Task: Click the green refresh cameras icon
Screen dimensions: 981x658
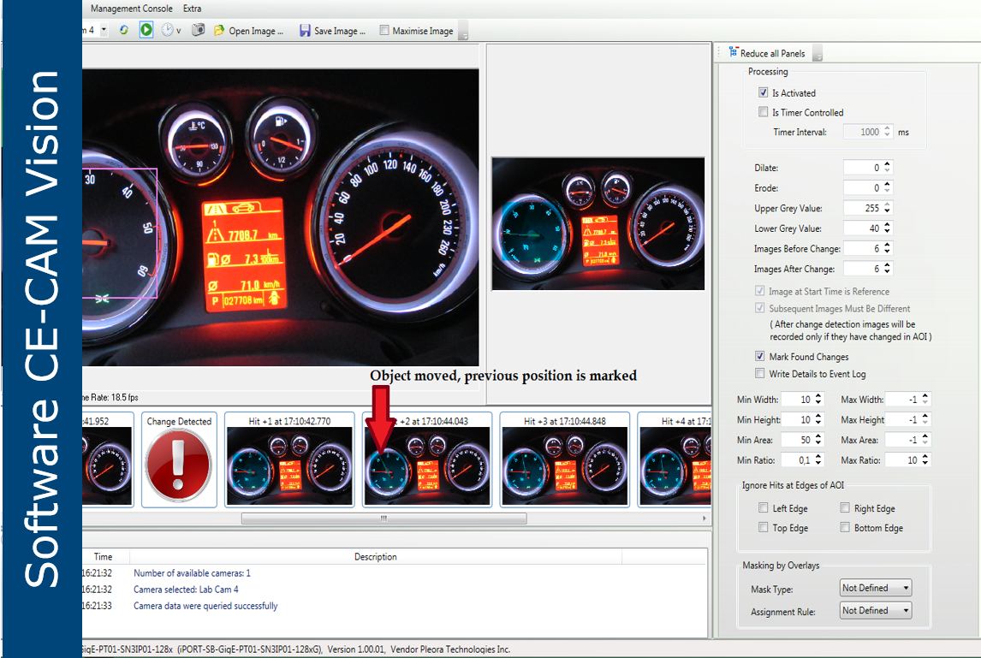Action: point(124,30)
